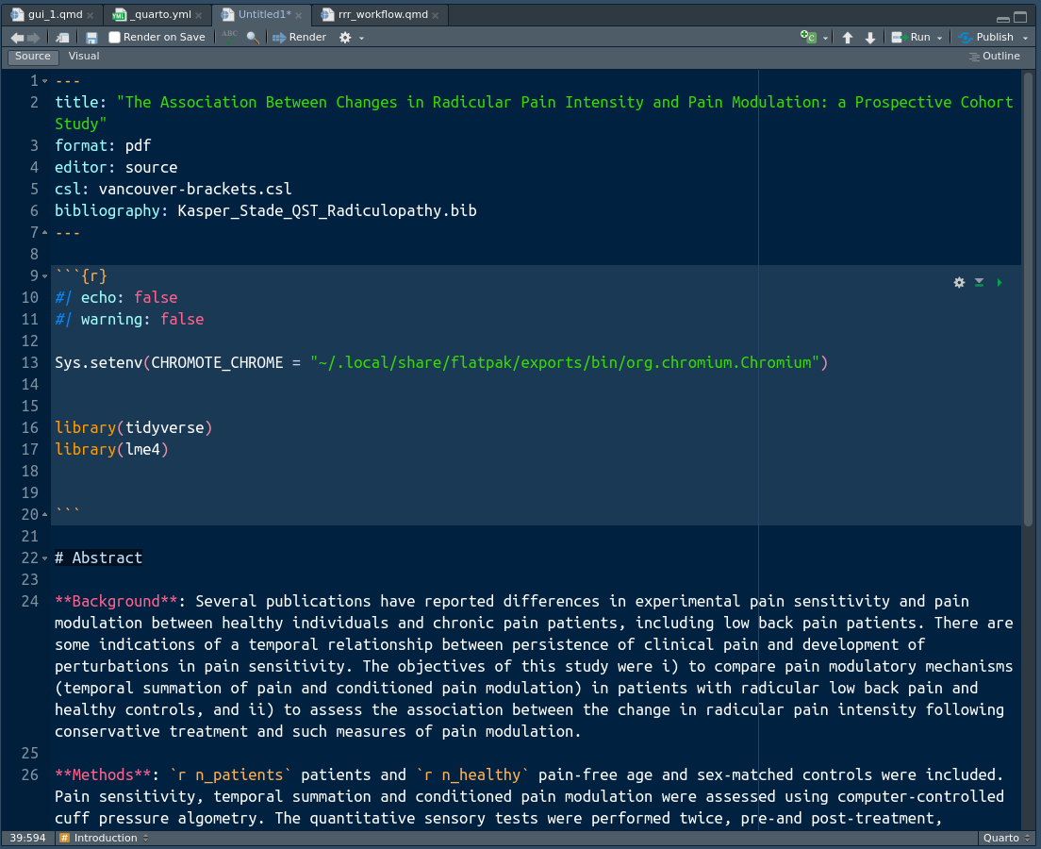Go back to previous source location
The height and width of the screenshot is (849, 1041).
point(17,38)
